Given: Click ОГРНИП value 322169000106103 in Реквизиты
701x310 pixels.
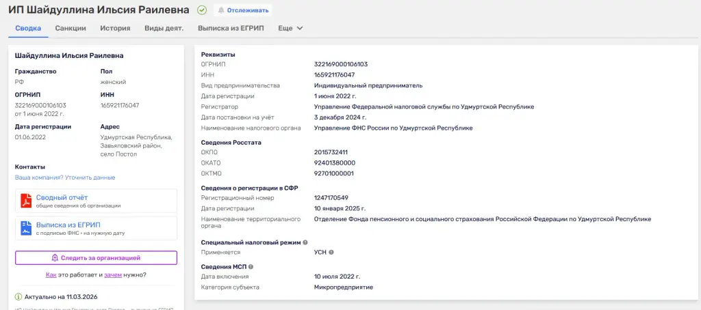Looking at the screenshot, I should click(341, 64).
